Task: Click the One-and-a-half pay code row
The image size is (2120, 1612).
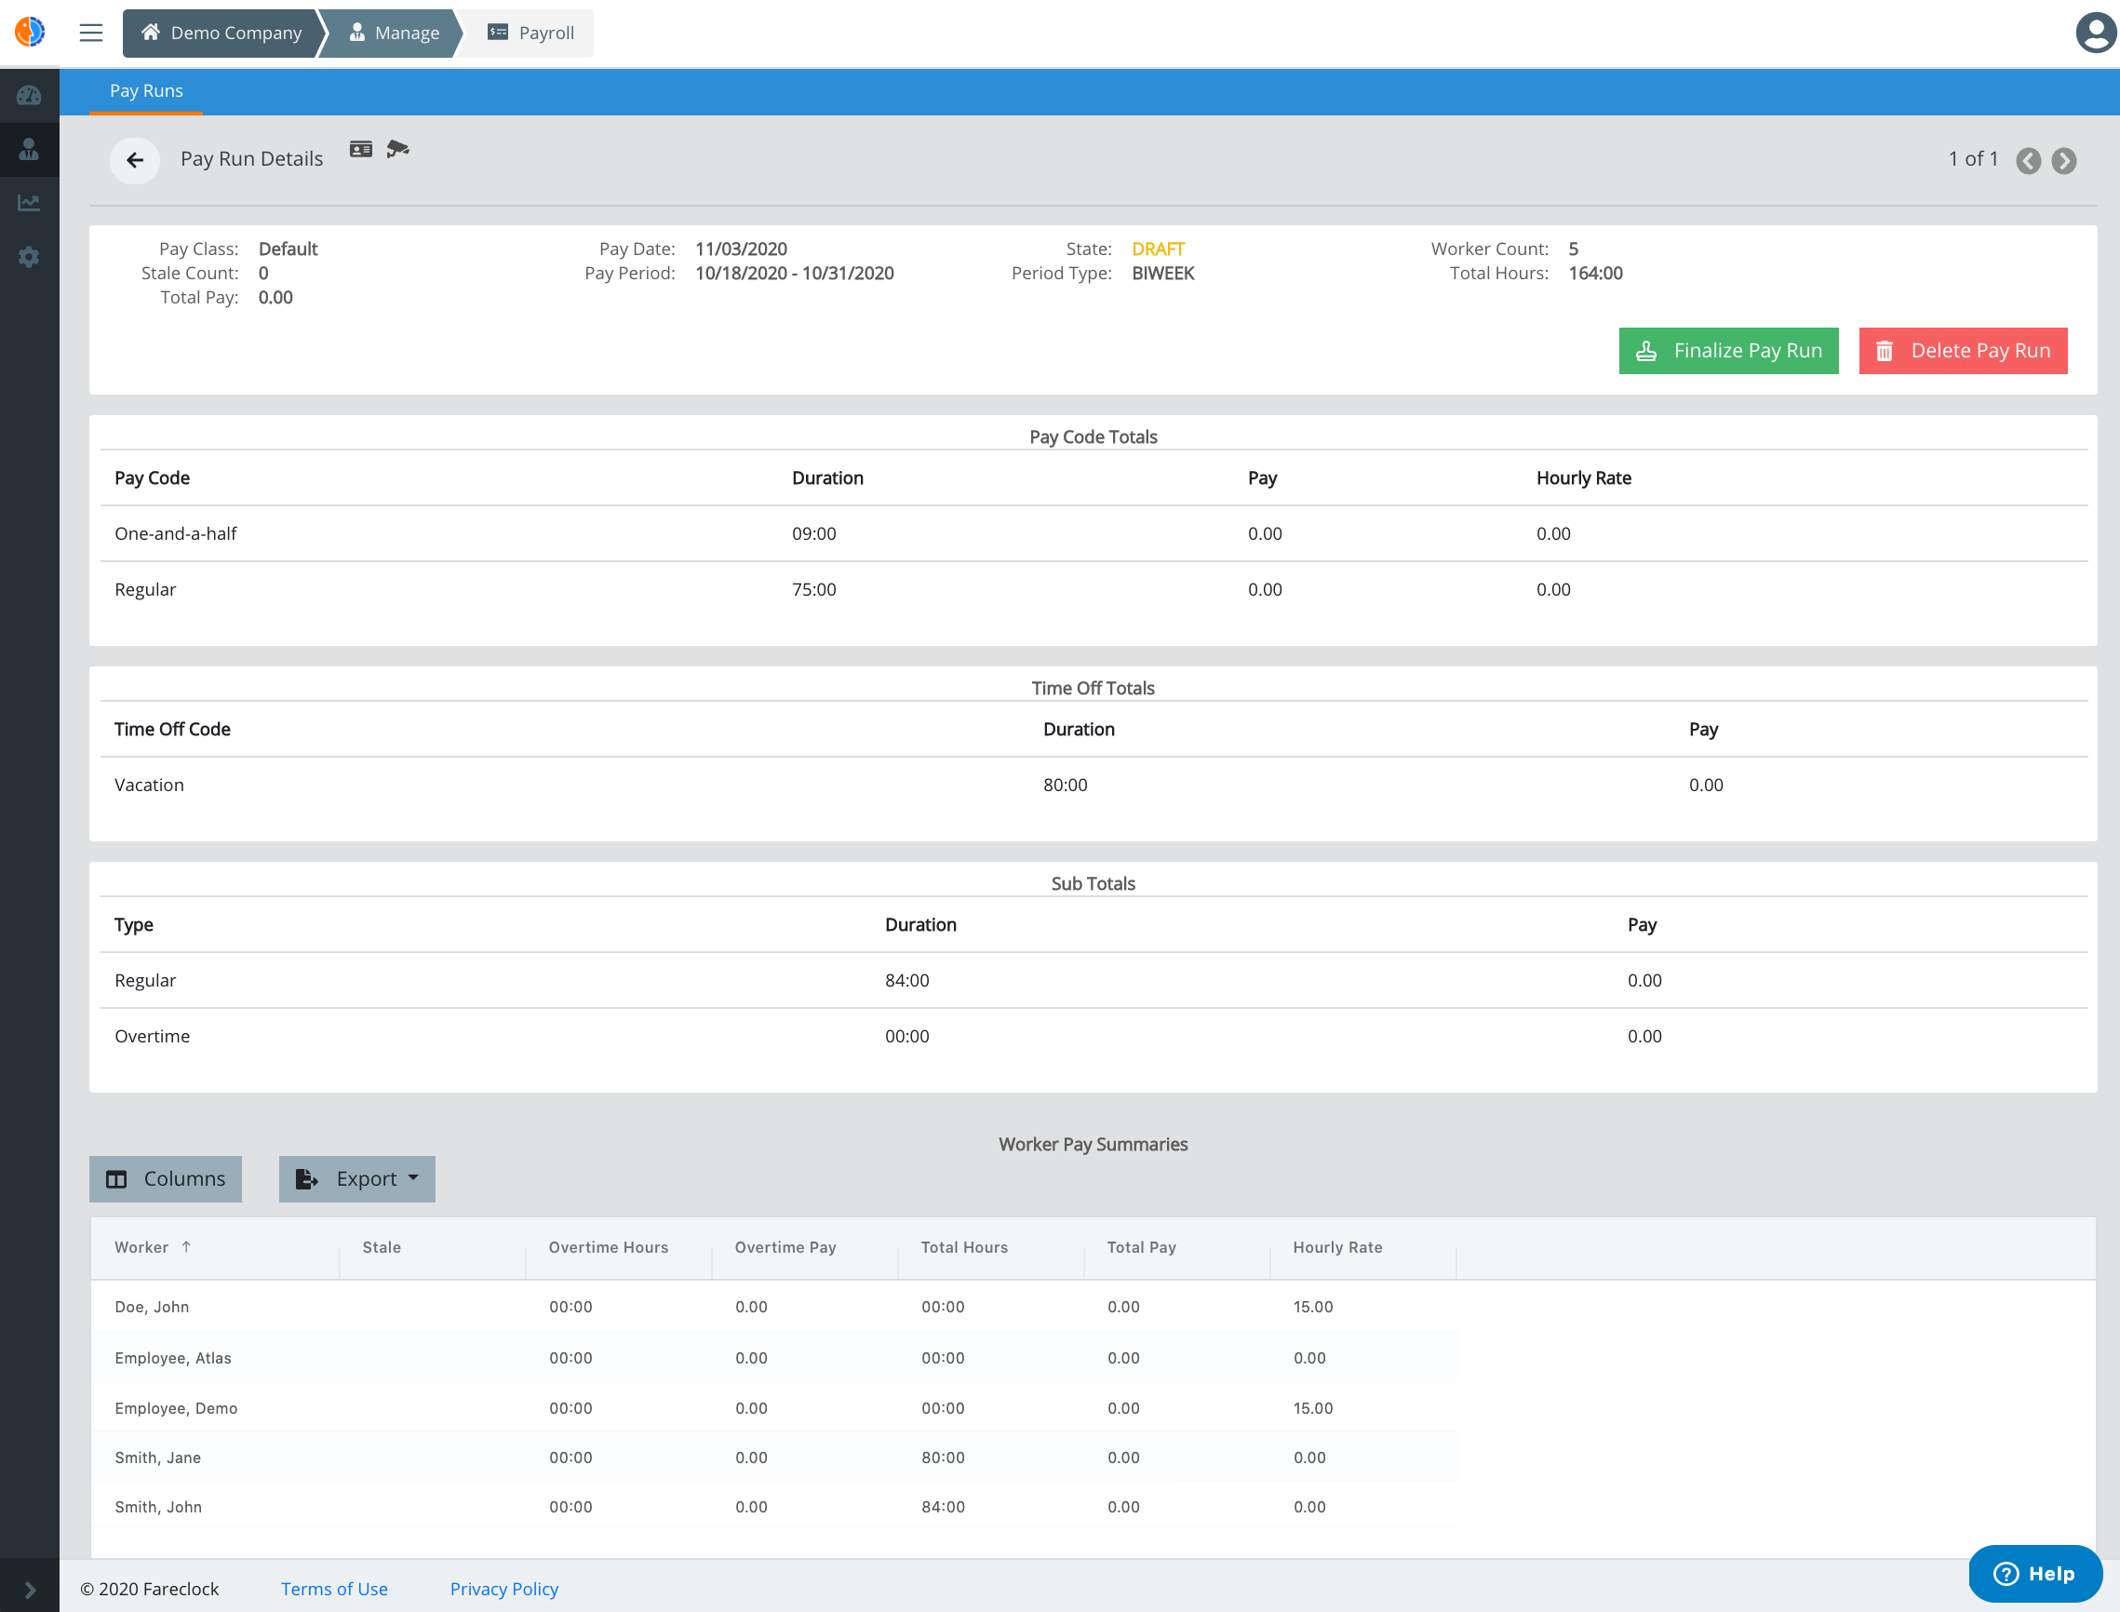Action: pyautogui.click(x=1094, y=533)
